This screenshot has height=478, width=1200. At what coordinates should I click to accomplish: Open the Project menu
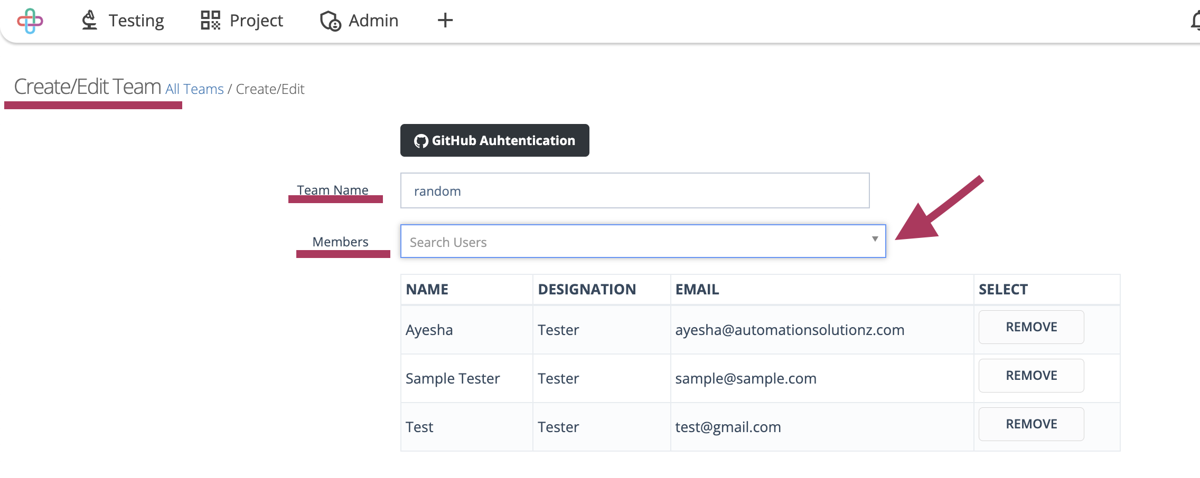click(242, 20)
